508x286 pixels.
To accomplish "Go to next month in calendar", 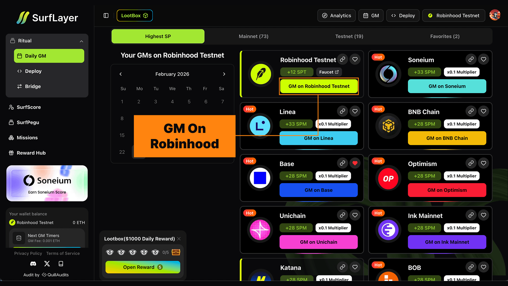I will [224, 74].
